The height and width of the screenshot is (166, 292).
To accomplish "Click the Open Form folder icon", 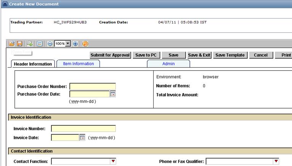I will pyautogui.click(x=12, y=44).
